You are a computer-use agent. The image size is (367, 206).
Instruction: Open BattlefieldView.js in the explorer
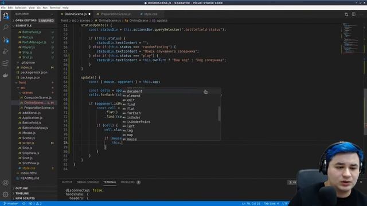tap(34, 128)
